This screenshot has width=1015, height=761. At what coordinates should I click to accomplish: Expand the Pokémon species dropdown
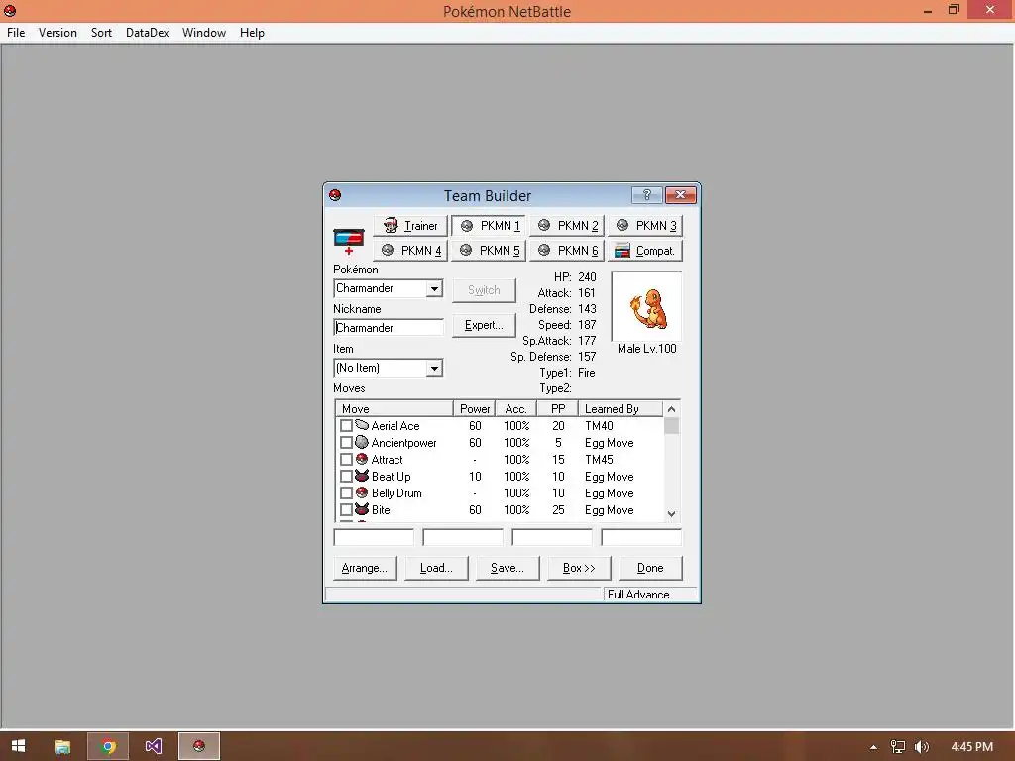tap(434, 288)
